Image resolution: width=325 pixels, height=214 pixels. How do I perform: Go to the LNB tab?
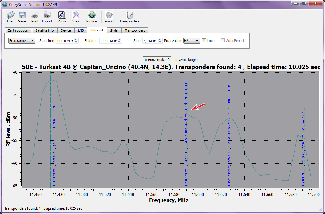pyautogui.click(x=81, y=30)
